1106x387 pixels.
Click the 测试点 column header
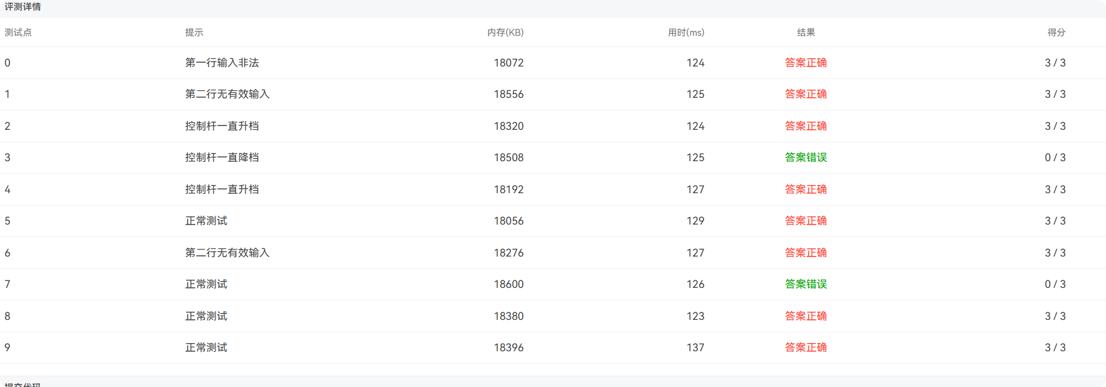tap(18, 33)
